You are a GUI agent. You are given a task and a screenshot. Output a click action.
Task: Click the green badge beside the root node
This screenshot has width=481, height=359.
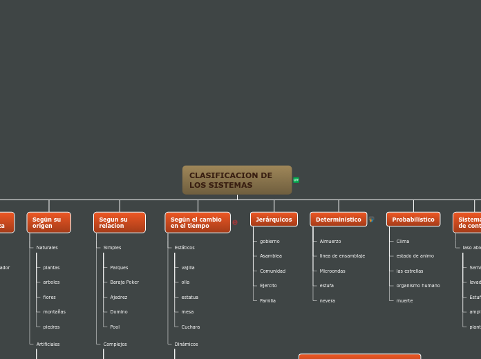(296, 180)
